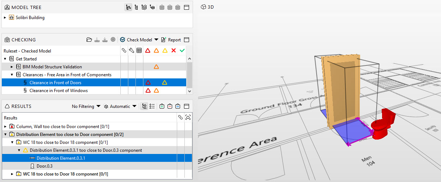Click the table column icon in ruleset header
441x182 pixels.
pyautogui.click(x=139, y=51)
